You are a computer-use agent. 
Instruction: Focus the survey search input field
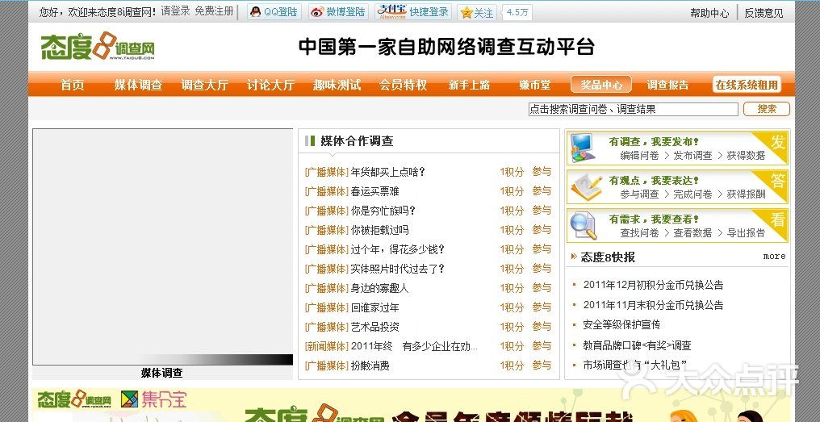[x=633, y=109]
